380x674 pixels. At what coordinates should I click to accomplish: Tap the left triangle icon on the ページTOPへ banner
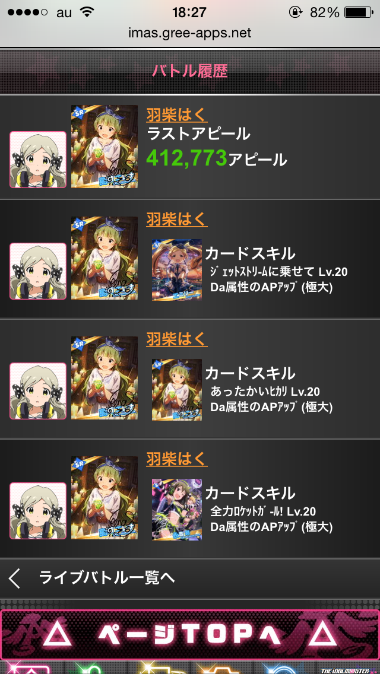63,633
